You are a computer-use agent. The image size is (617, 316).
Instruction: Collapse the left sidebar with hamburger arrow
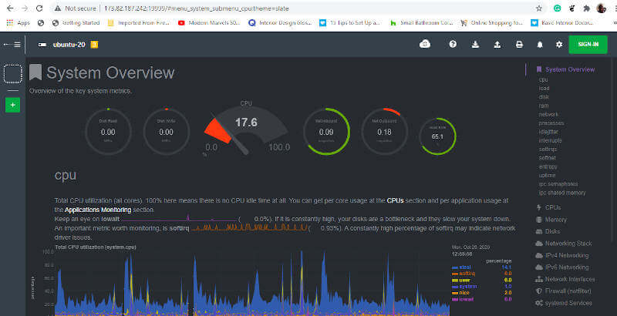12,45
